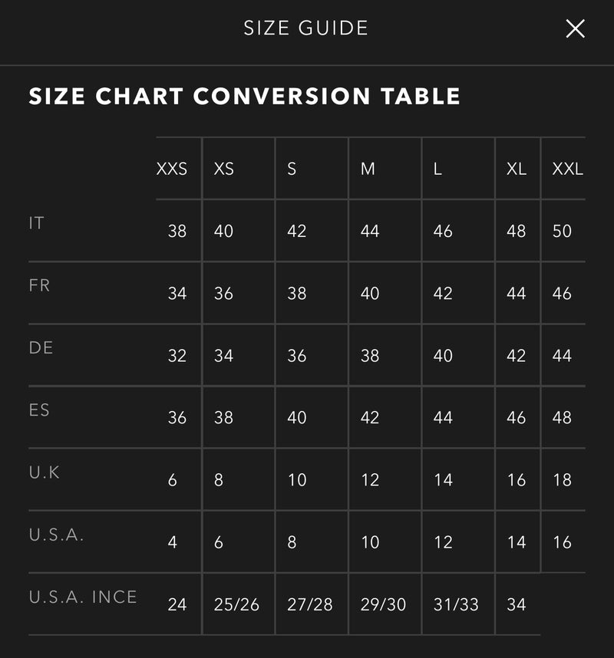Select the U.K row label

45,472
